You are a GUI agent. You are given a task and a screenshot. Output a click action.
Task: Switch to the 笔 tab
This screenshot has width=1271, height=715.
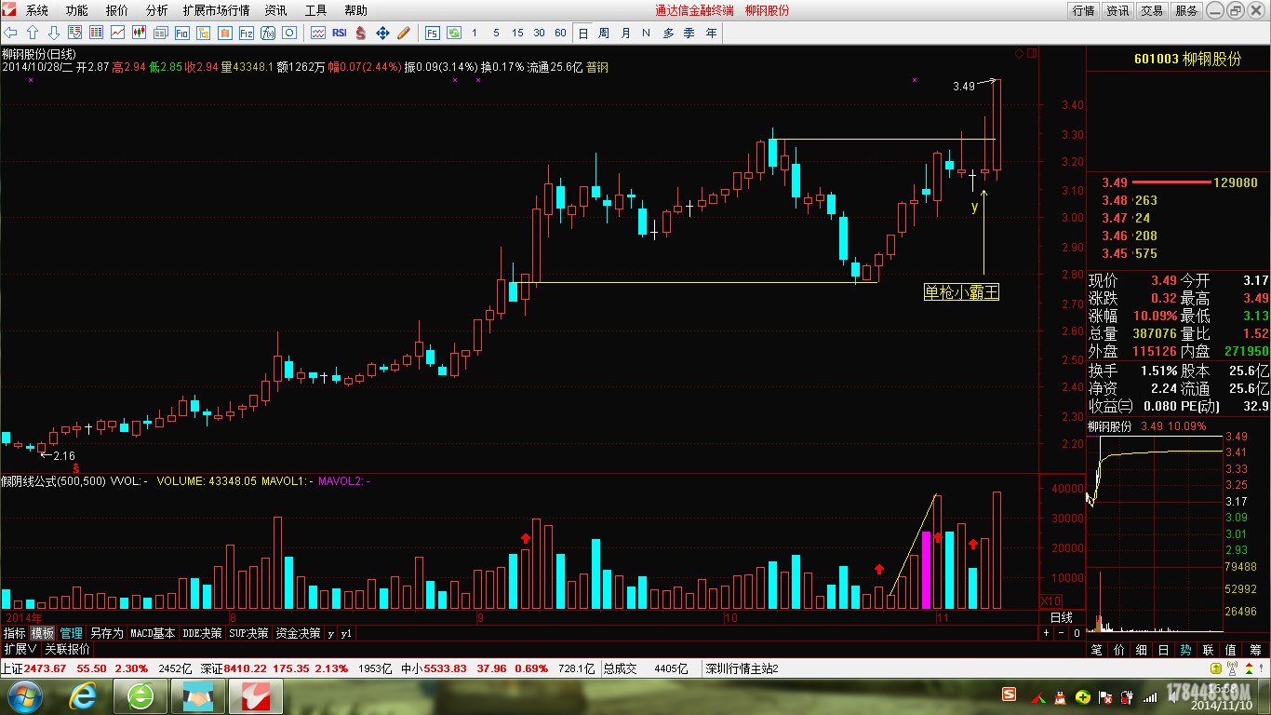point(1096,650)
